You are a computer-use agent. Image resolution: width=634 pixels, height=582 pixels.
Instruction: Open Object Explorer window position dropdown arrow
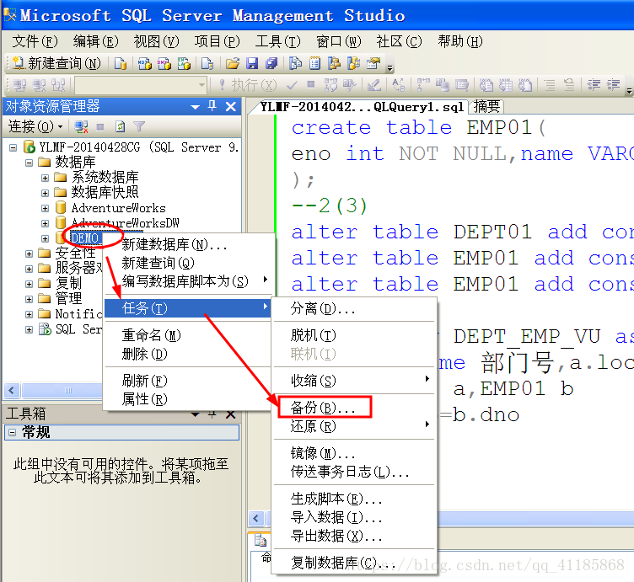(195, 107)
